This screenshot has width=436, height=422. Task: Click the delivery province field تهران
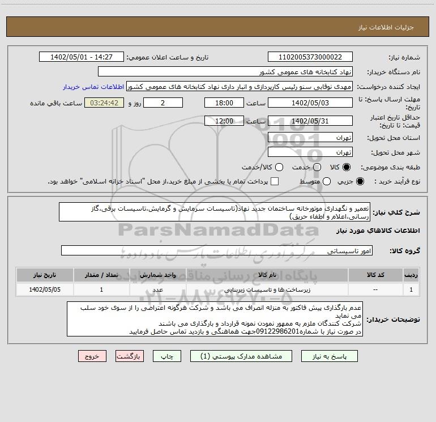pyautogui.click(x=310, y=138)
